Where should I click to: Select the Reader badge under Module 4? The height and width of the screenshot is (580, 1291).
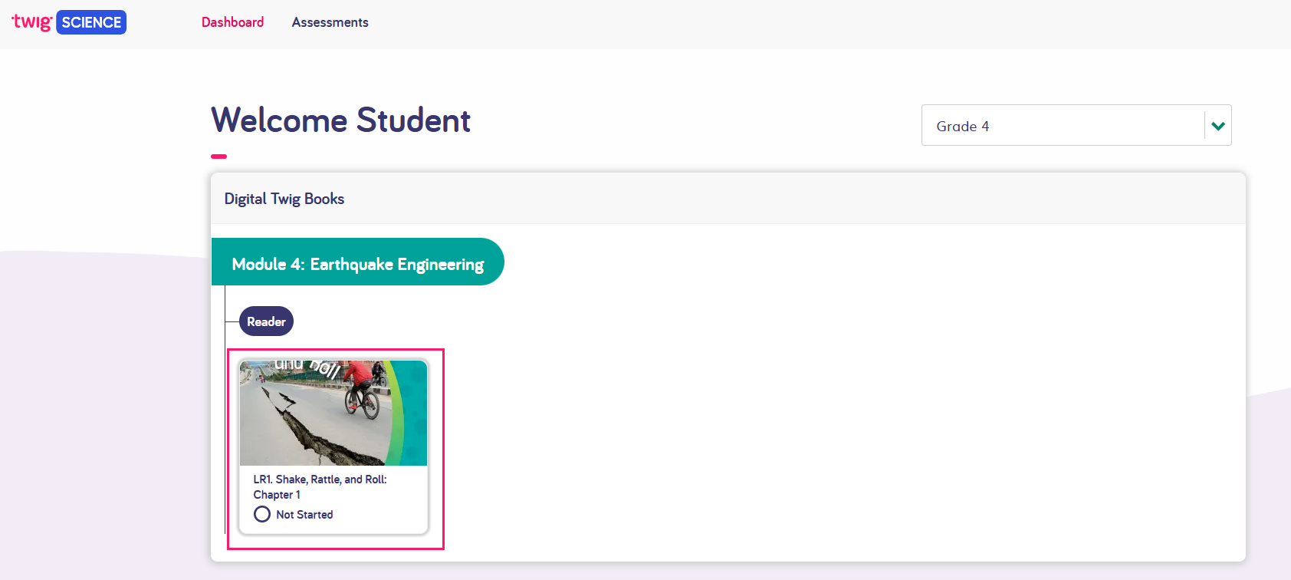[x=265, y=321]
